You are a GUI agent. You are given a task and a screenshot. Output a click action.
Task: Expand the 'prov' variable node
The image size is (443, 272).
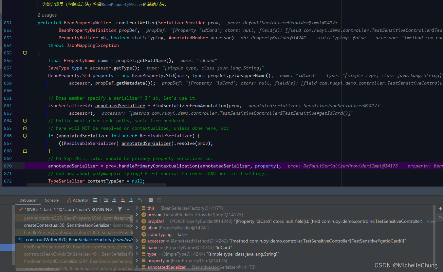[137, 215]
